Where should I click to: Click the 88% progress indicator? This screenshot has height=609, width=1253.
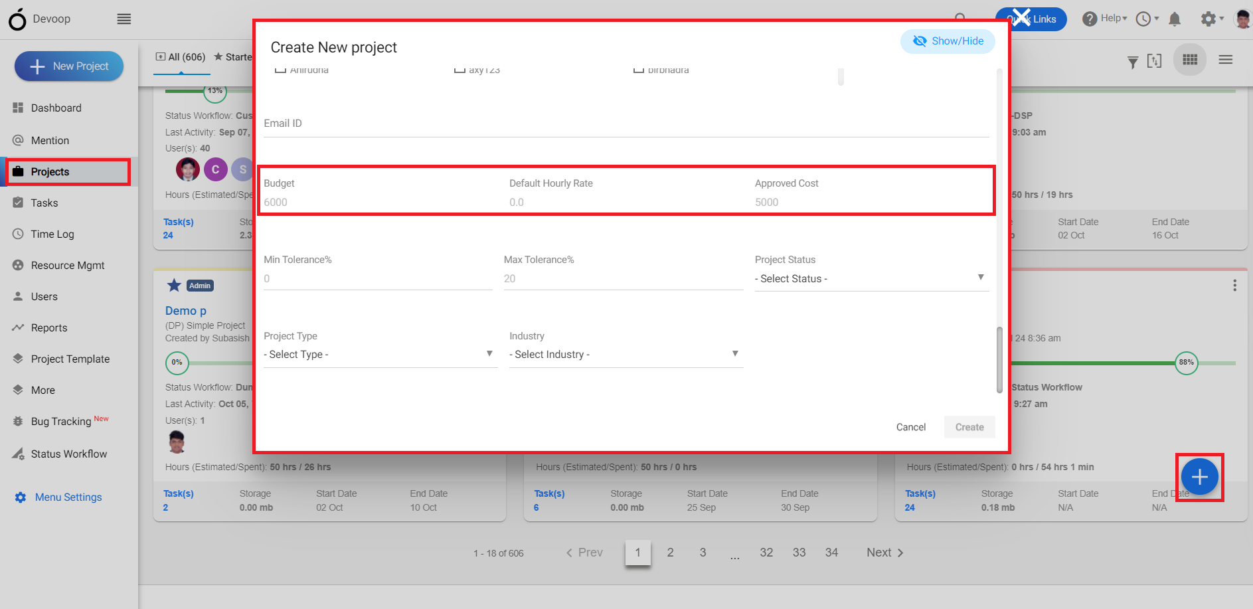pyautogui.click(x=1186, y=363)
